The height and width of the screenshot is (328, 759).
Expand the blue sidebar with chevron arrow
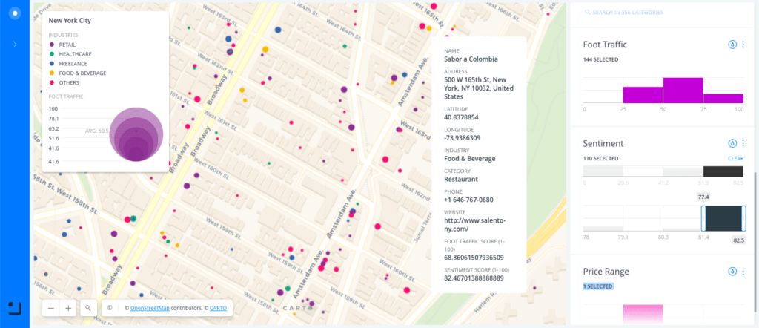(x=15, y=44)
